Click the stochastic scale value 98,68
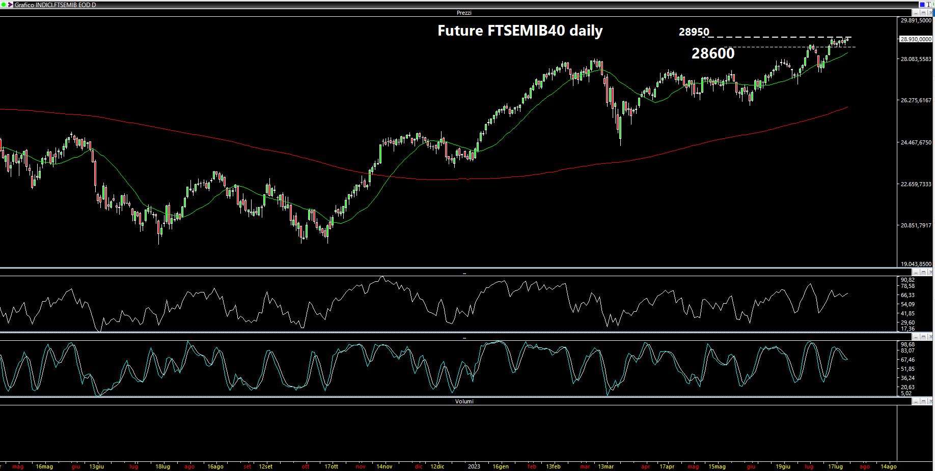Screen dimensions: 935x471 point(908,344)
